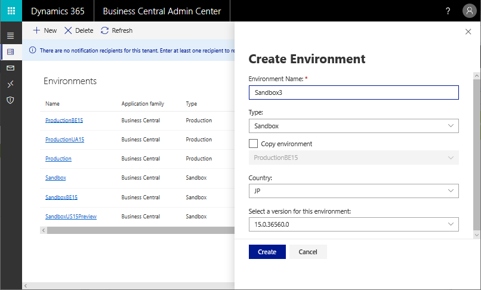Click the panel scrollbar up arrow
This screenshot has width=481, height=290.
pos(476,75)
